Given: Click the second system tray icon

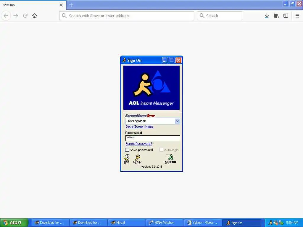Looking at the screenshot, I should 276,223.
